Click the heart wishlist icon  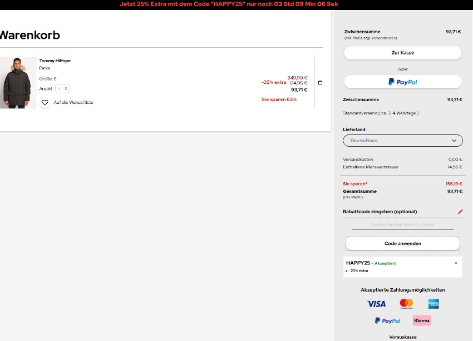coord(45,102)
